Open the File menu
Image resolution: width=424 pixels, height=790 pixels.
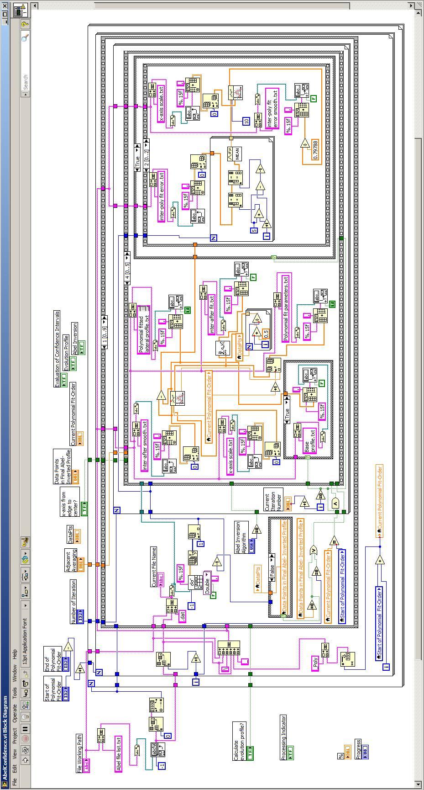click(15, 783)
